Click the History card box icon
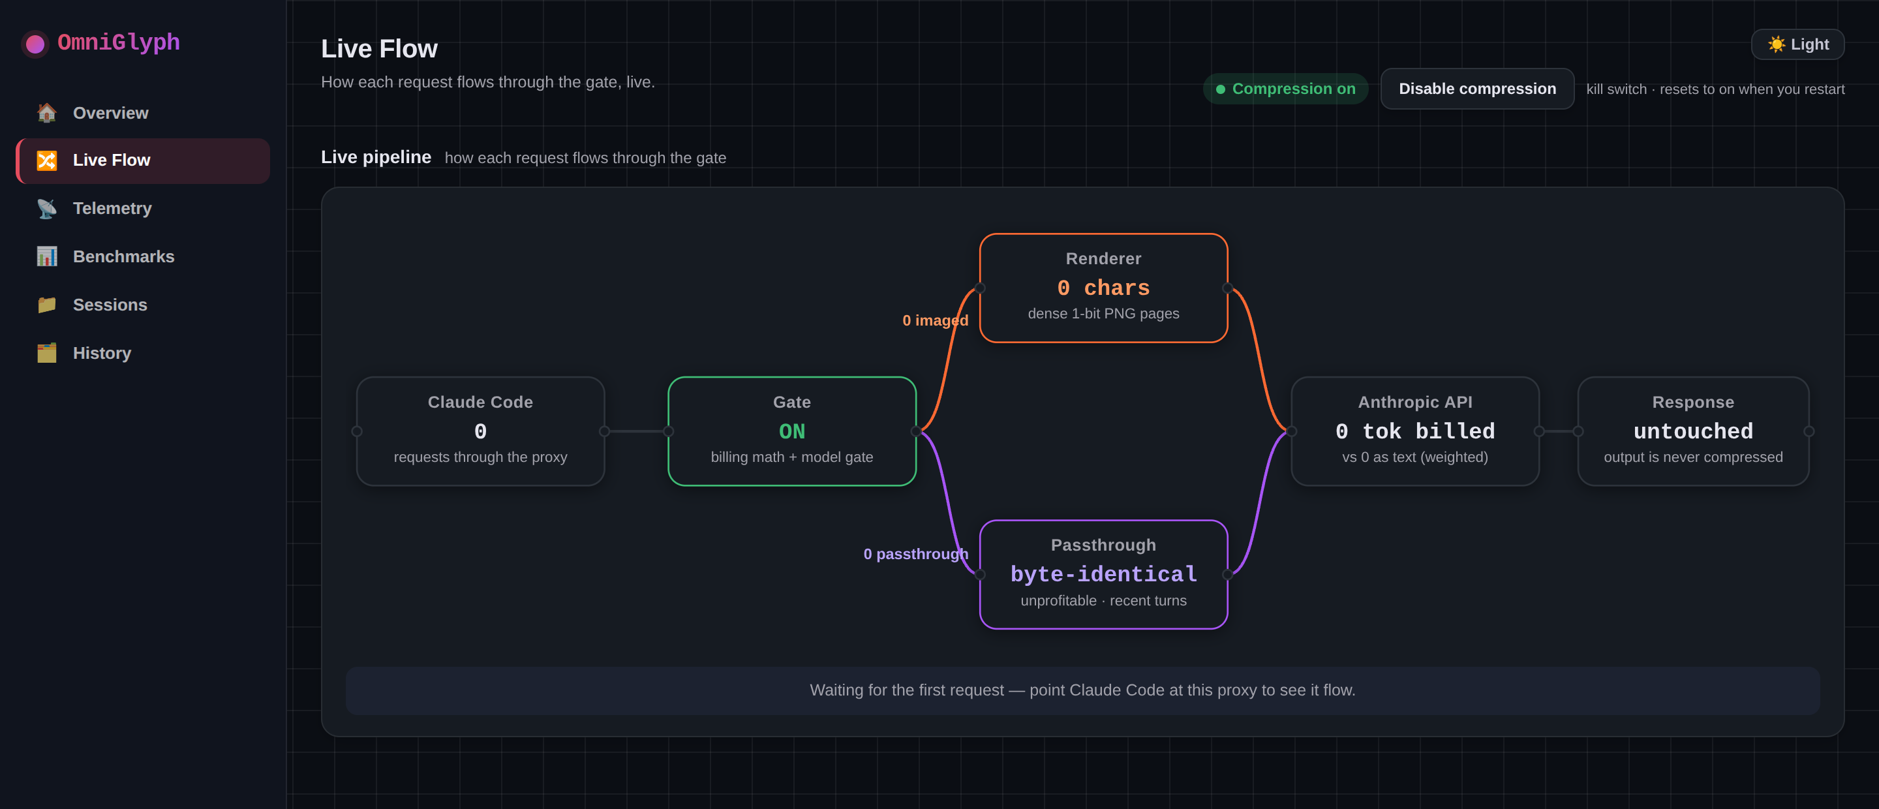 point(47,353)
